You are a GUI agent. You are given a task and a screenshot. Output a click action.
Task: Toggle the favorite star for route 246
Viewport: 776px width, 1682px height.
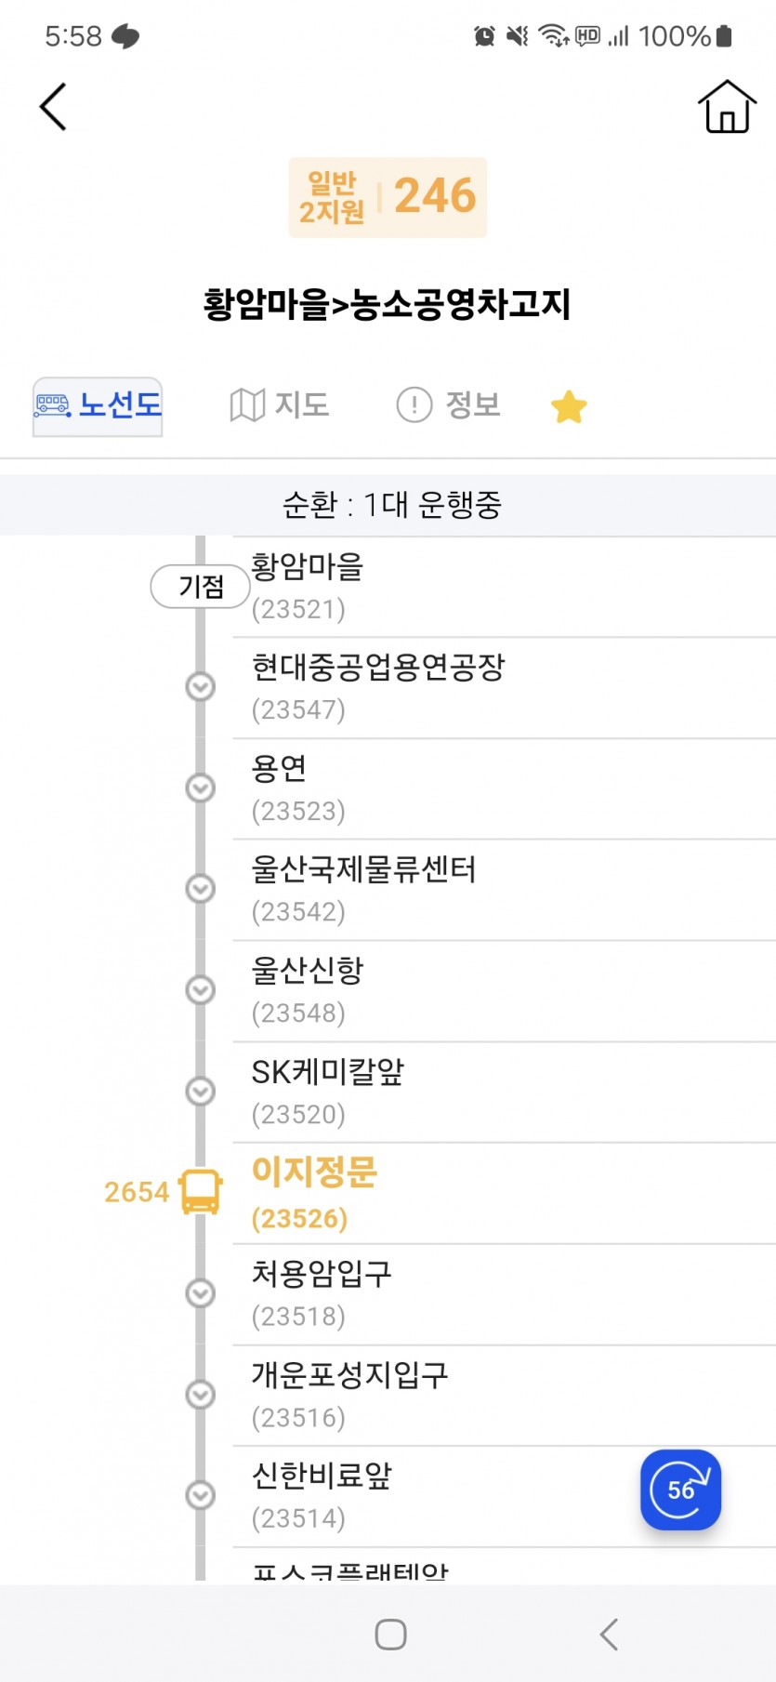(x=569, y=406)
